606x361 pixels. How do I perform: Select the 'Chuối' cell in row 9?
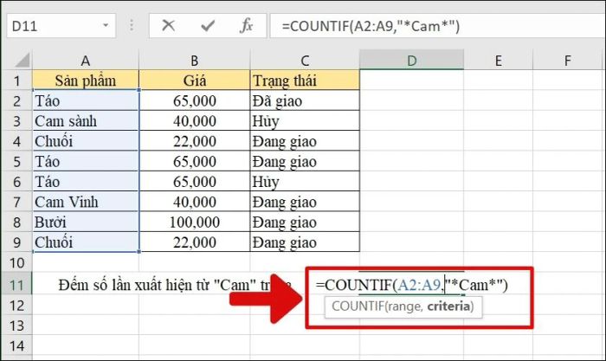point(86,242)
